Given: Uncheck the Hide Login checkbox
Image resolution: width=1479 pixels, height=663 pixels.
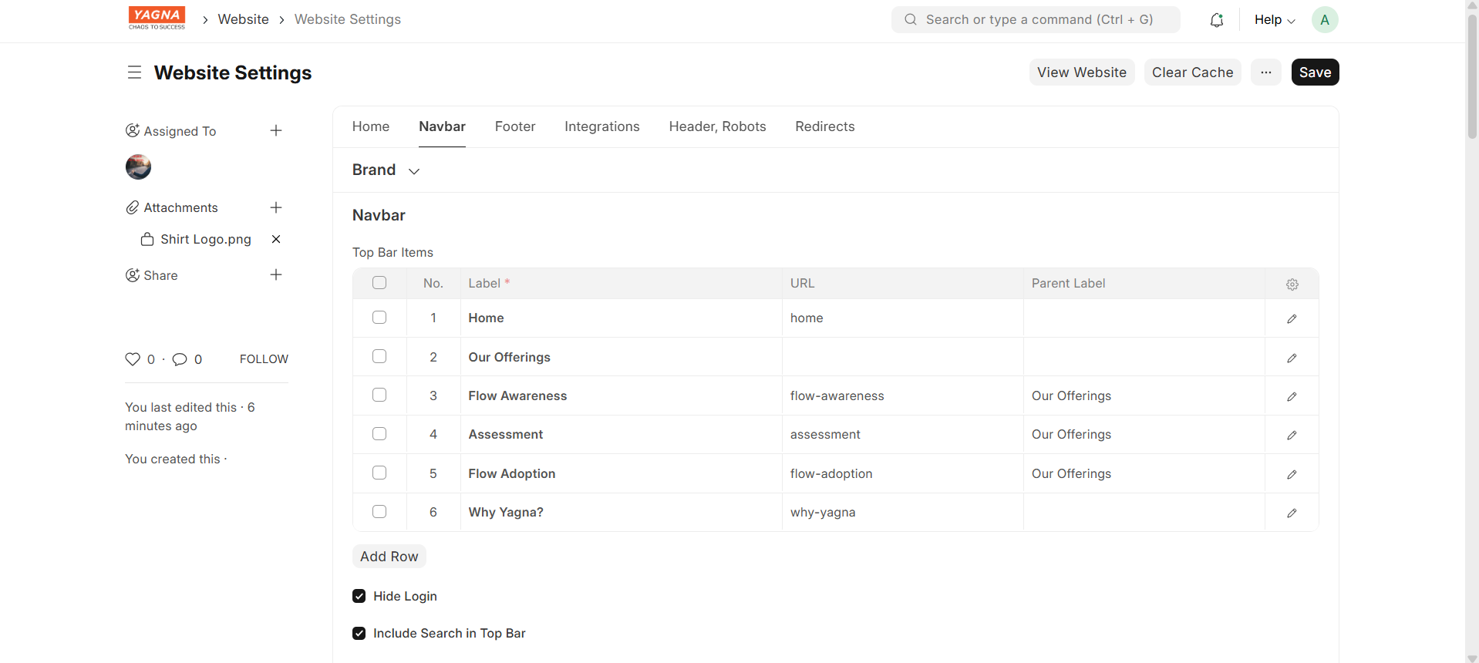Looking at the screenshot, I should (359, 596).
